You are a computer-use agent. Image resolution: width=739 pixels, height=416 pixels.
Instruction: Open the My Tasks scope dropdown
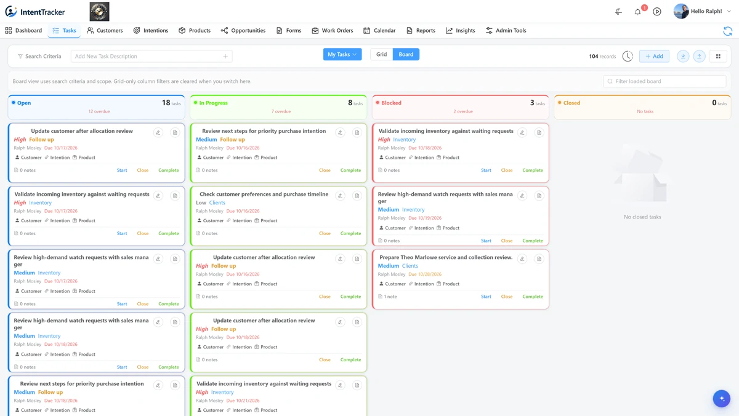[x=342, y=54]
